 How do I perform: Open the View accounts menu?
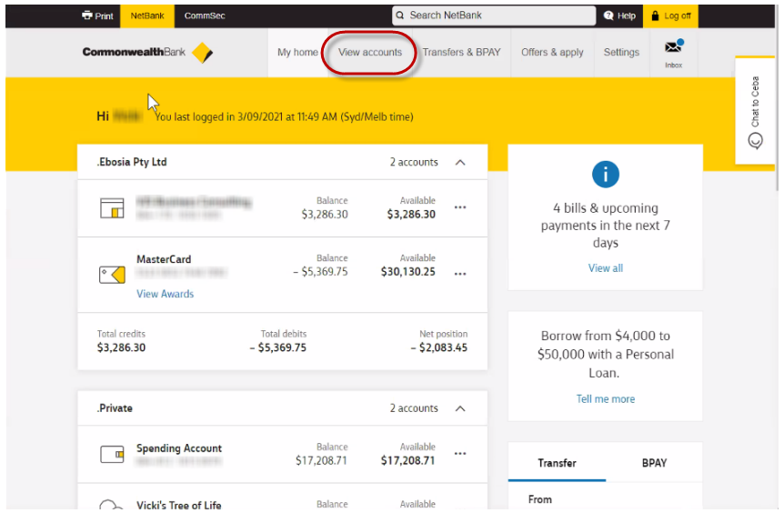pos(370,53)
